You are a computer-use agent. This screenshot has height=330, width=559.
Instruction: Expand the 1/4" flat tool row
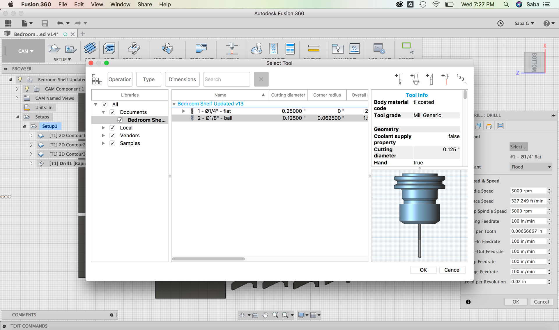(x=183, y=111)
